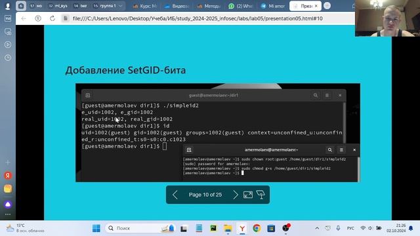Click the taskbar search field 'Поиск'
This screenshot has width=420, height=236.
tap(140, 228)
